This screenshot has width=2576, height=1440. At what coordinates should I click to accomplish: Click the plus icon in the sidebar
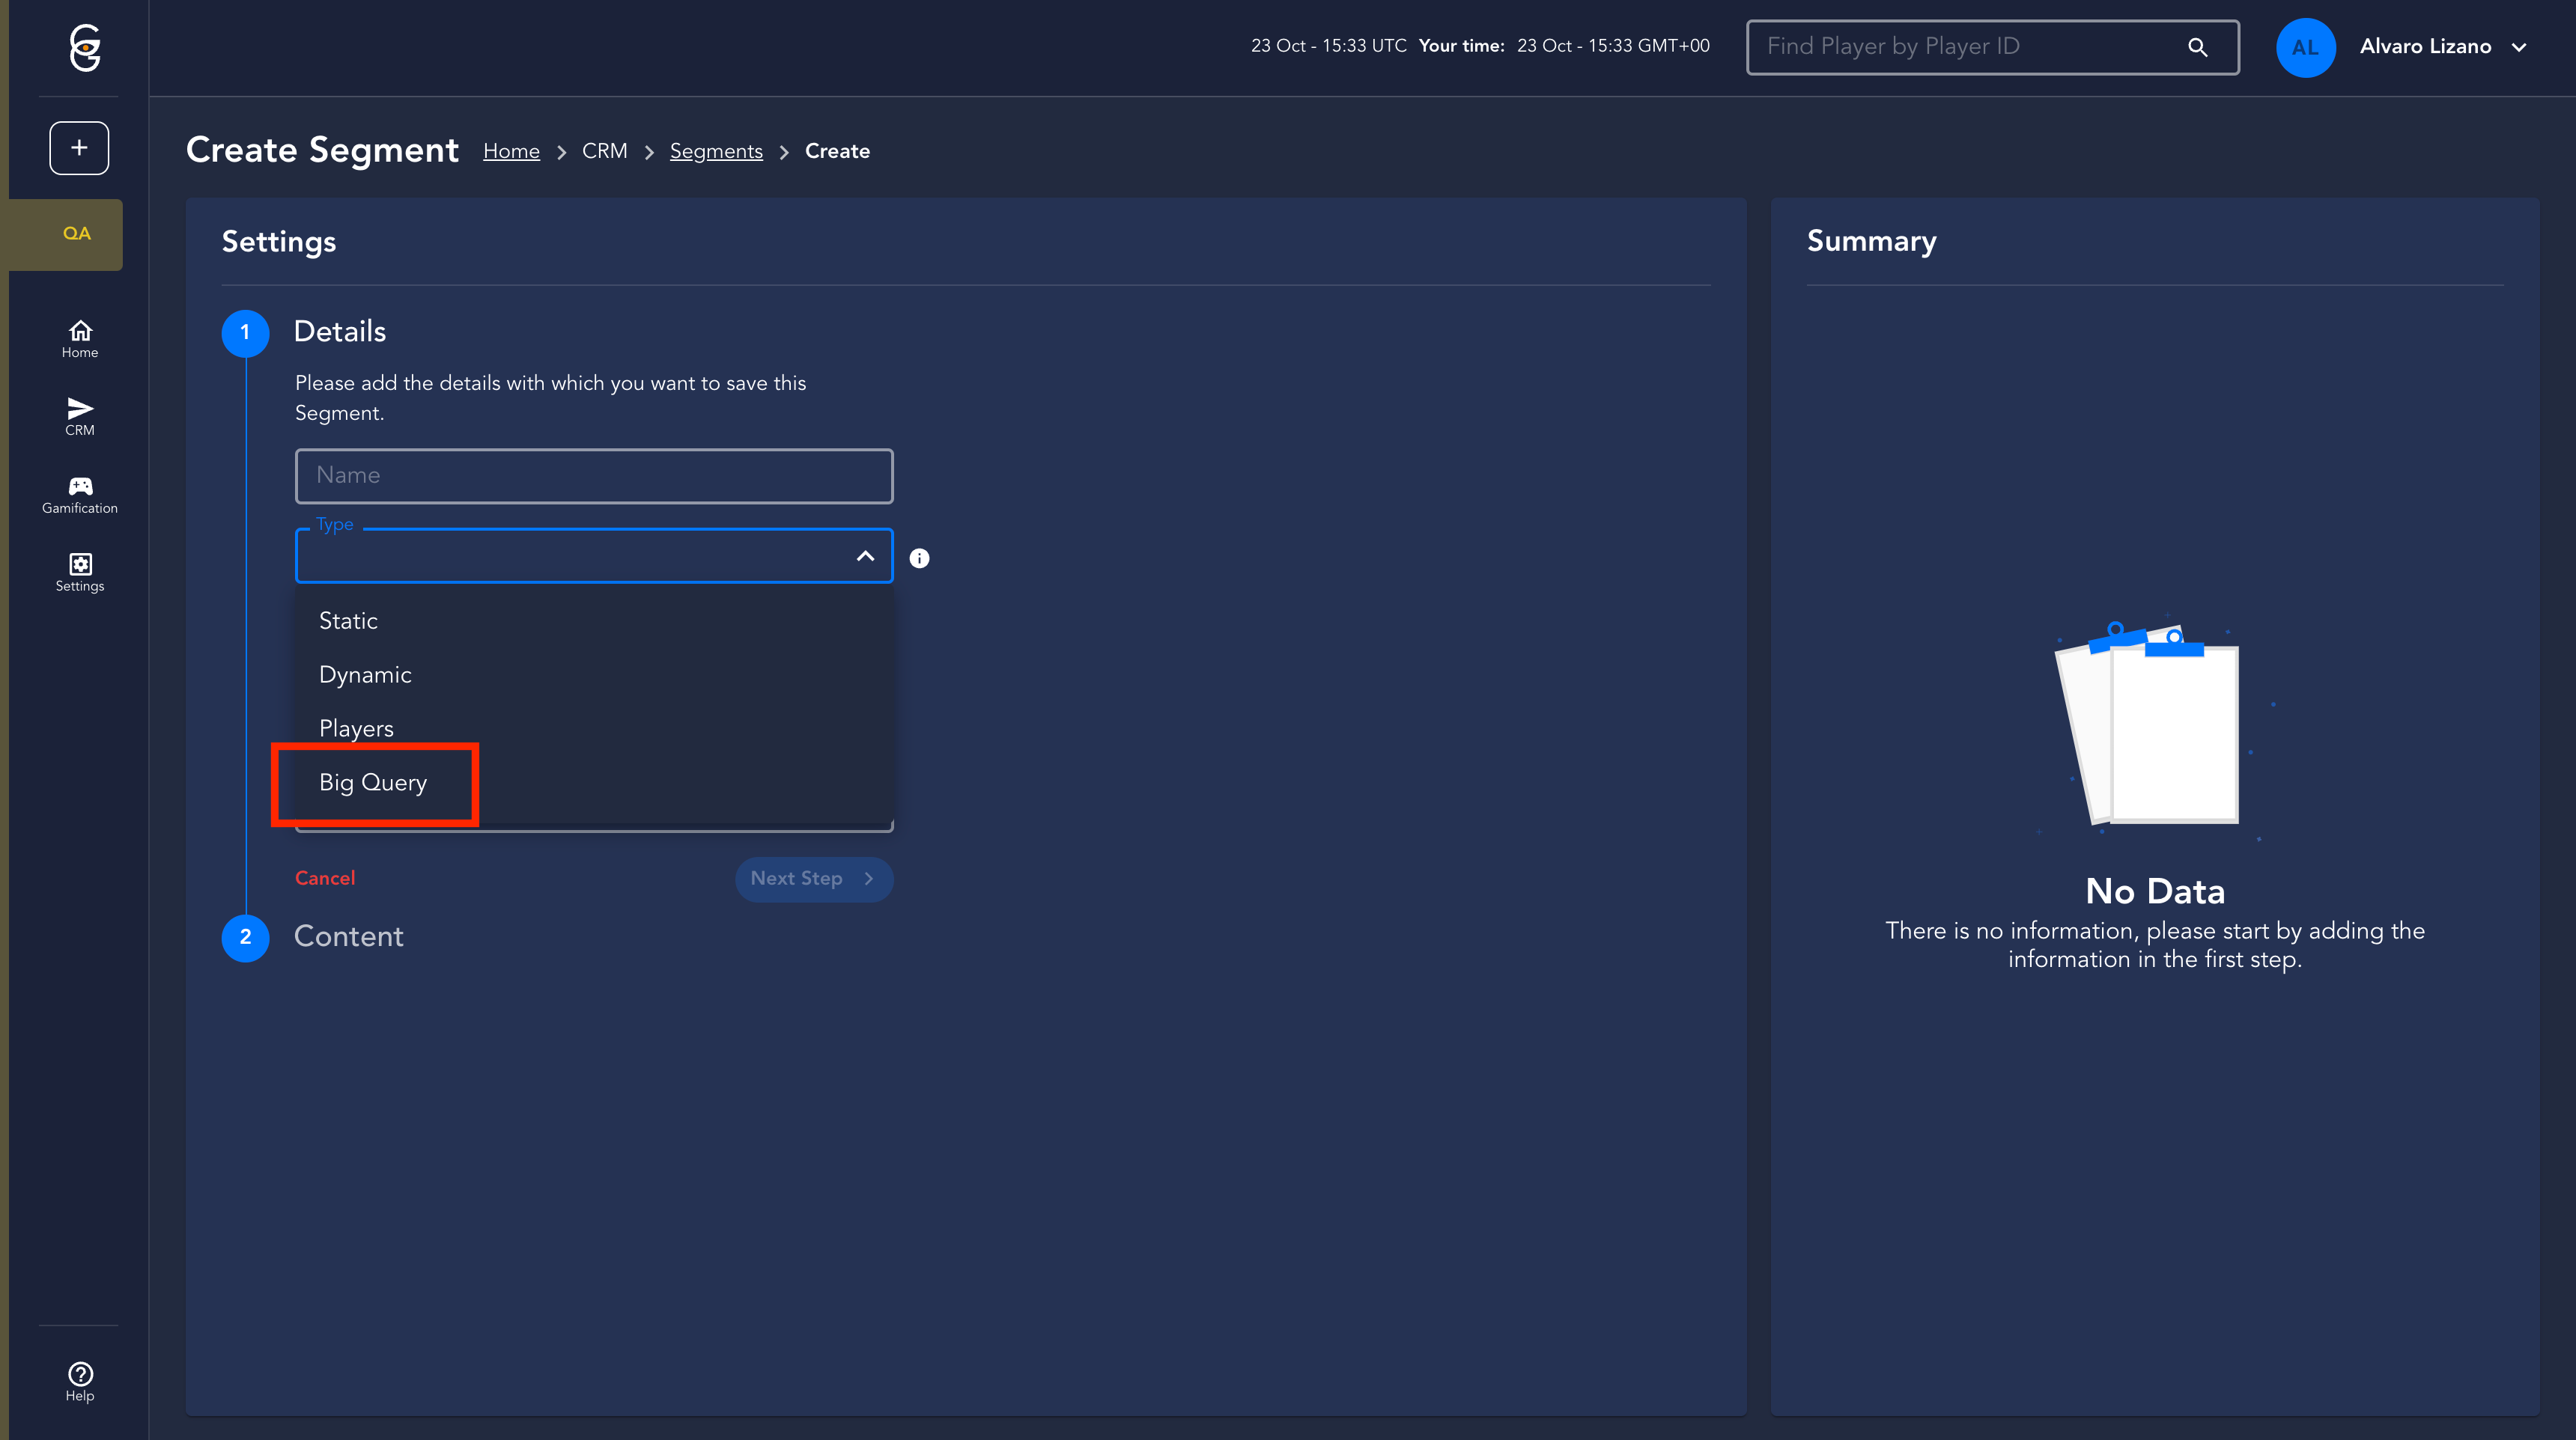[x=79, y=148]
